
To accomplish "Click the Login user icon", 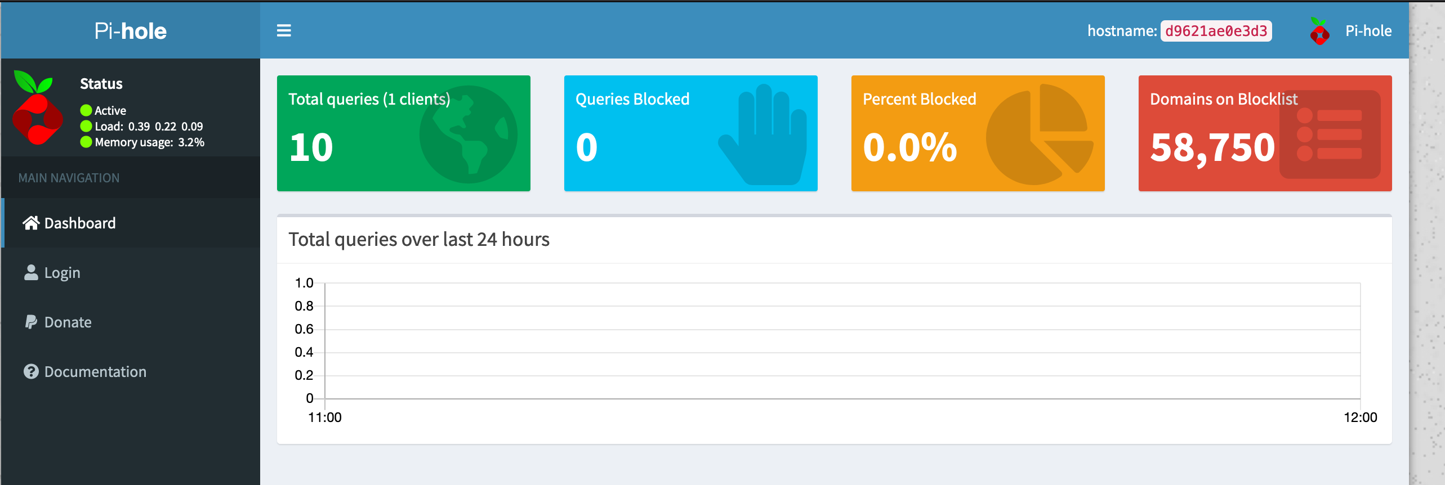I will [x=31, y=273].
